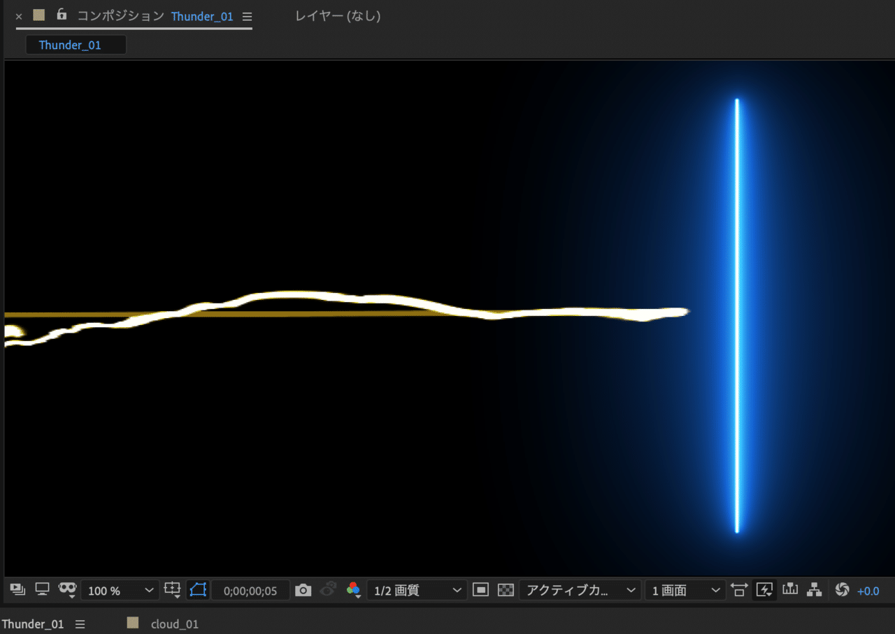Image resolution: width=895 pixels, height=634 pixels.
Task: Click the 0;00;00;05 current time field
Action: 250,591
